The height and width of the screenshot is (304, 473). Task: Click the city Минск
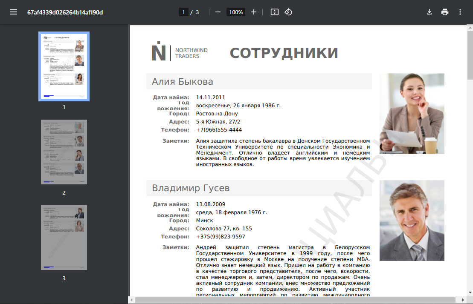(x=205, y=221)
